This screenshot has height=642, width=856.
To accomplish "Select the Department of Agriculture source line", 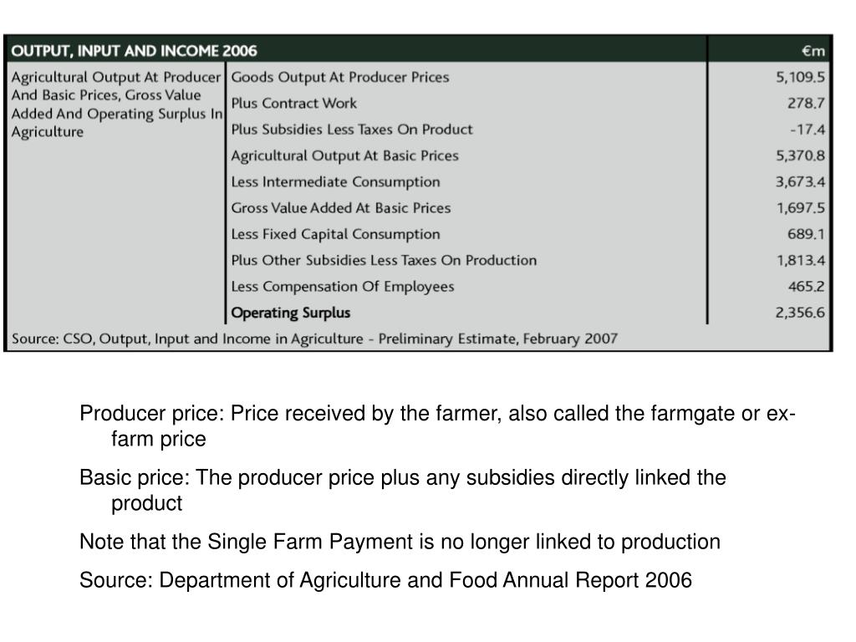I will tap(385, 580).
